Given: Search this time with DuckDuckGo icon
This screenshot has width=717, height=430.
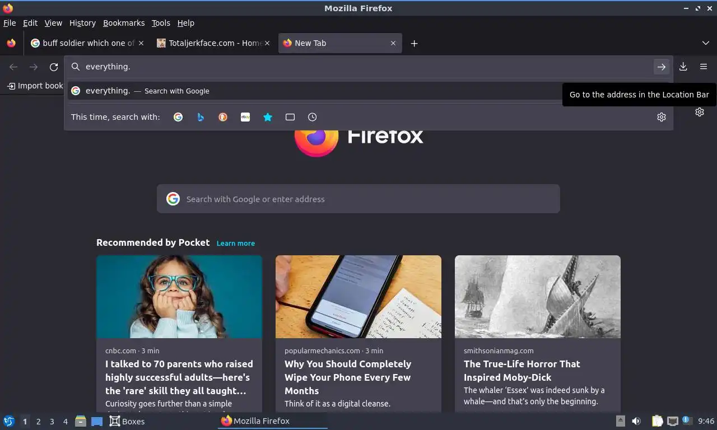Looking at the screenshot, I should coord(223,117).
